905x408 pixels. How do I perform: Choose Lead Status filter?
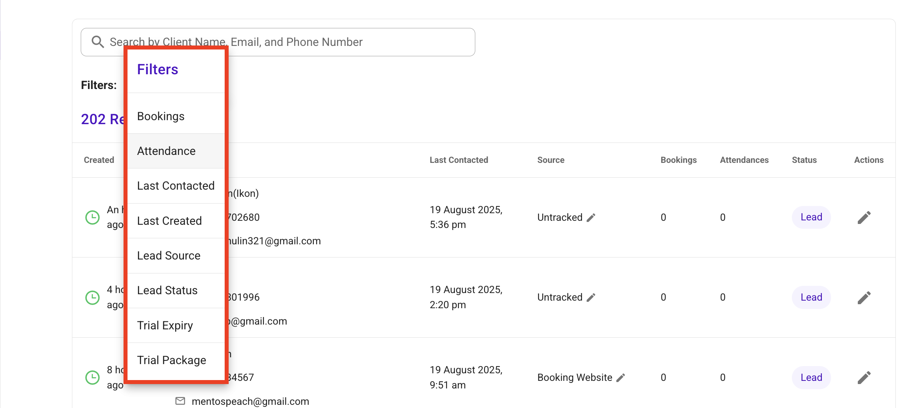(176, 290)
